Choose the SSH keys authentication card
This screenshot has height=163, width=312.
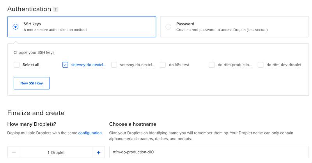[82, 27]
